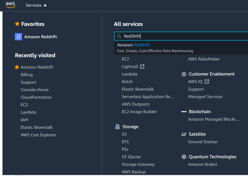Viewport: 248px width, 176px height.
Task: Open CloudFormation from Recently visited
Action: tap(36, 97)
